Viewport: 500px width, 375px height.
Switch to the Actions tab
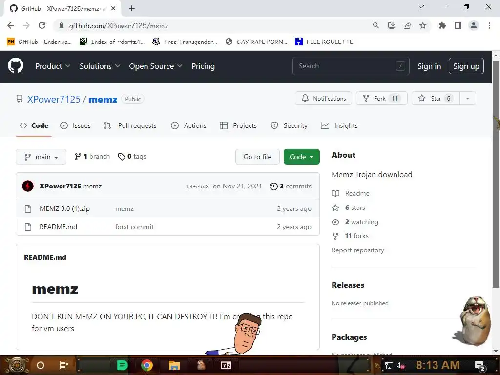[x=188, y=125]
